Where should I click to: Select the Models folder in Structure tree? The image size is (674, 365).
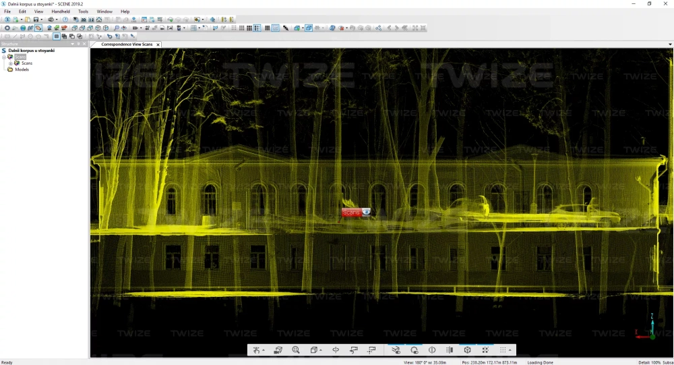tap(22, 69)
